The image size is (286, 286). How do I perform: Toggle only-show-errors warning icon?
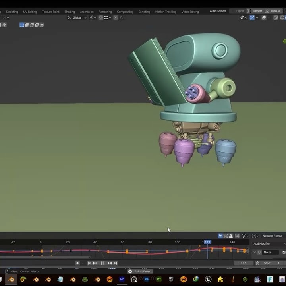coord(231,236)
